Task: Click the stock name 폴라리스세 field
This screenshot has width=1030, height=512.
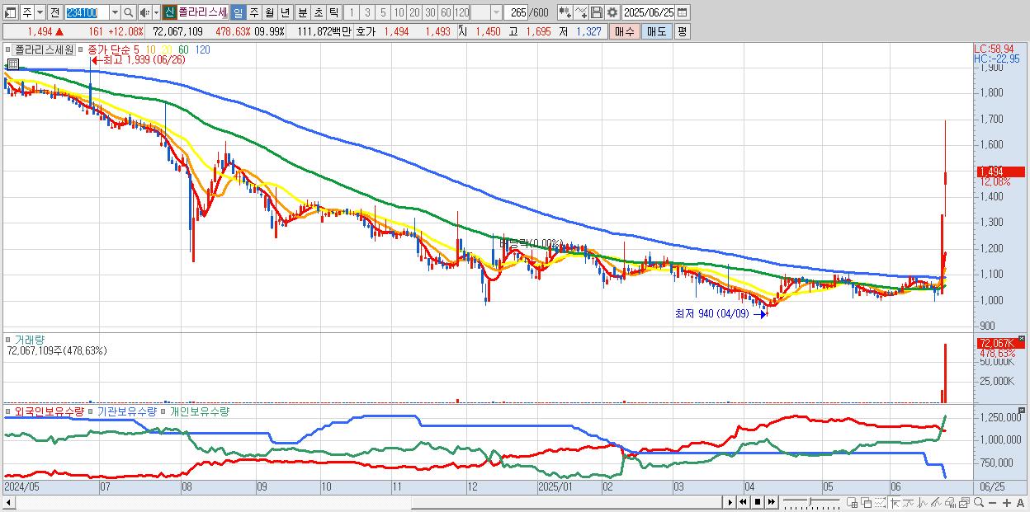Action: (x=202, y=12)
